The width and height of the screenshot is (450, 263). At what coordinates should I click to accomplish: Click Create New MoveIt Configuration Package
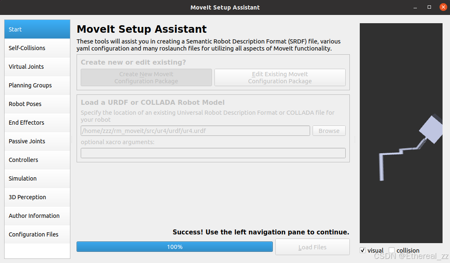pos(147,77)
